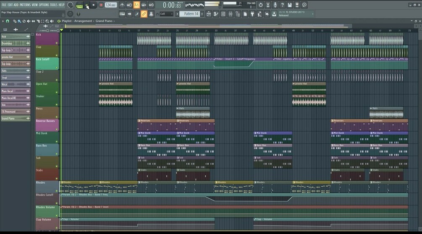Screen dimensions: 422x234
Task: Select the Drumloop clip in picker
Action: point(16,43)
